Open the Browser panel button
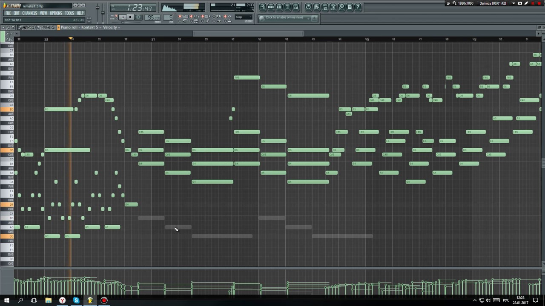This screenshot has height=306, width=545. click(x=287, y=7)
